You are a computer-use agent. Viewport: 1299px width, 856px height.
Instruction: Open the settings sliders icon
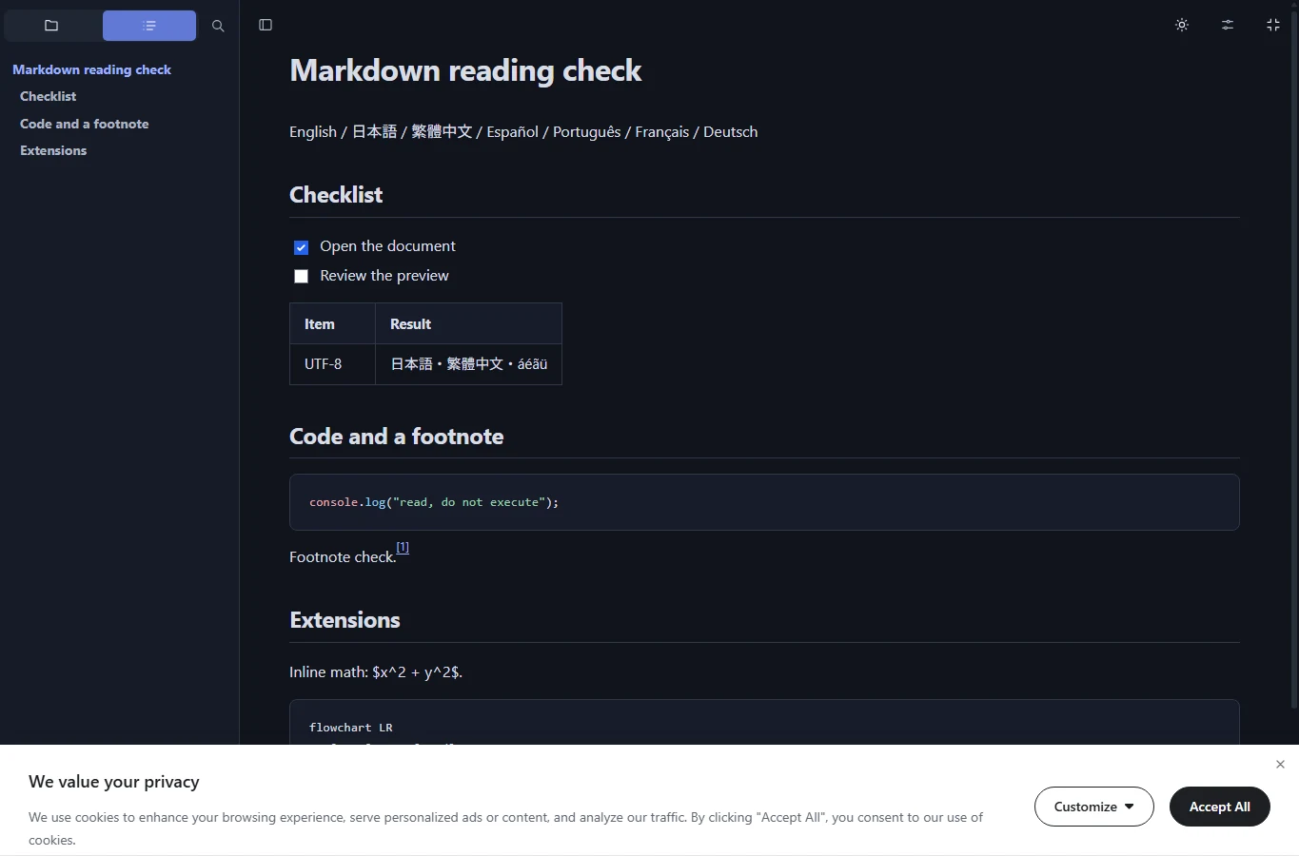1228,25
